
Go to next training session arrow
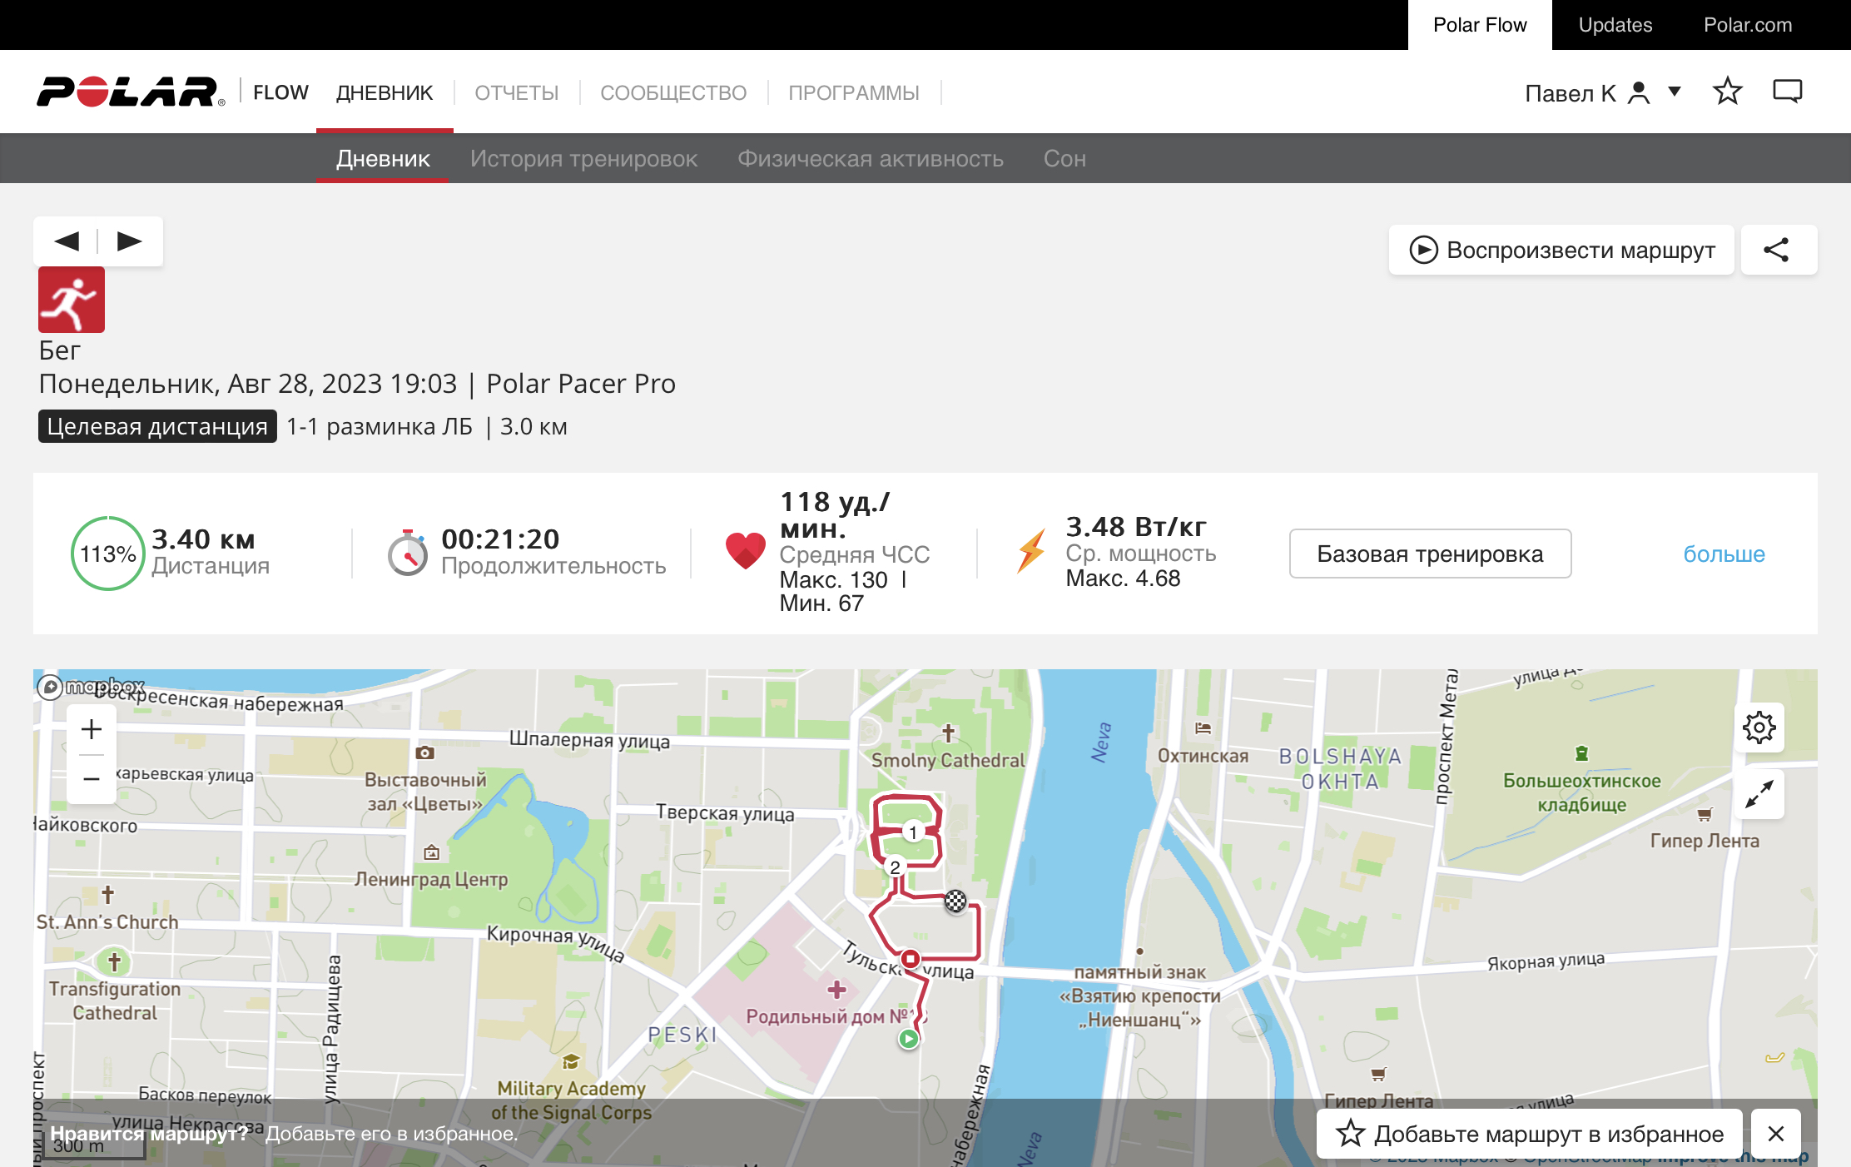(129, 241)
